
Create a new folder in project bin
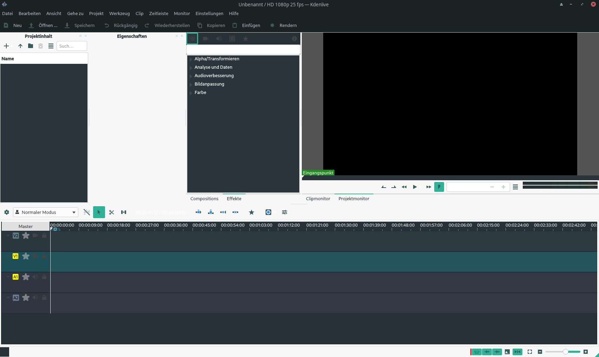tap(31, 46)
